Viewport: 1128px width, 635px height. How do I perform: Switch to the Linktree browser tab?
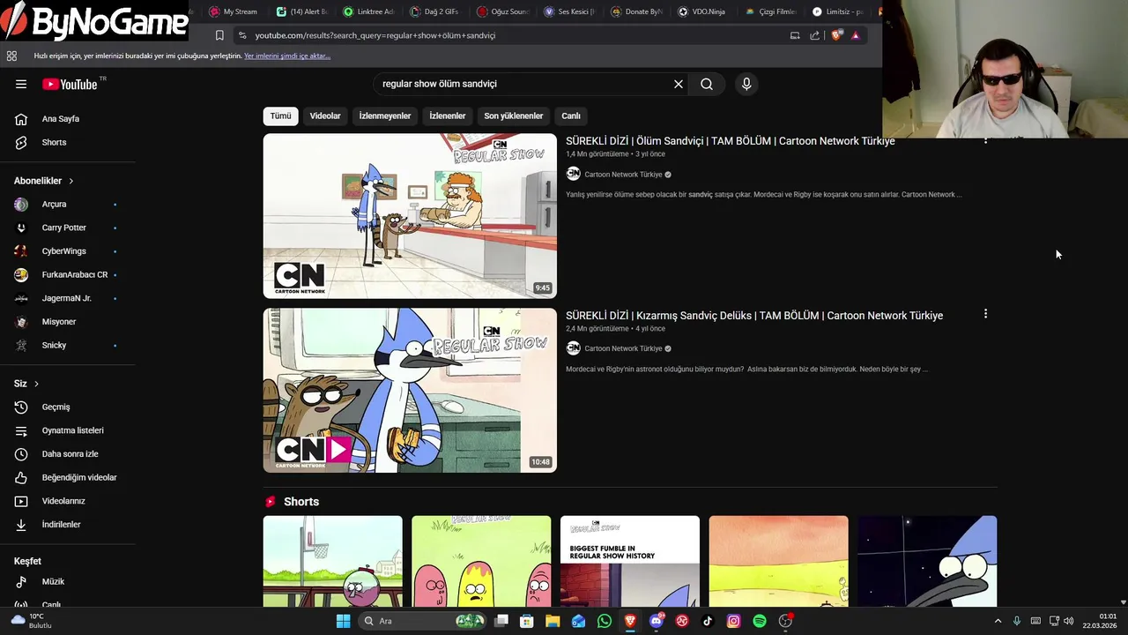(x=368, y=11)
